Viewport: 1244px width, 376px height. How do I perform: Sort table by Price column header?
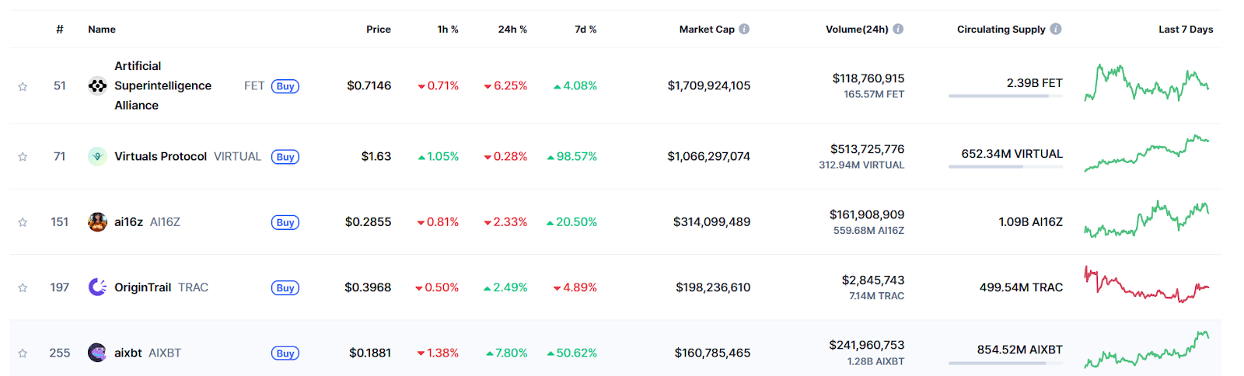coord(379,30)
